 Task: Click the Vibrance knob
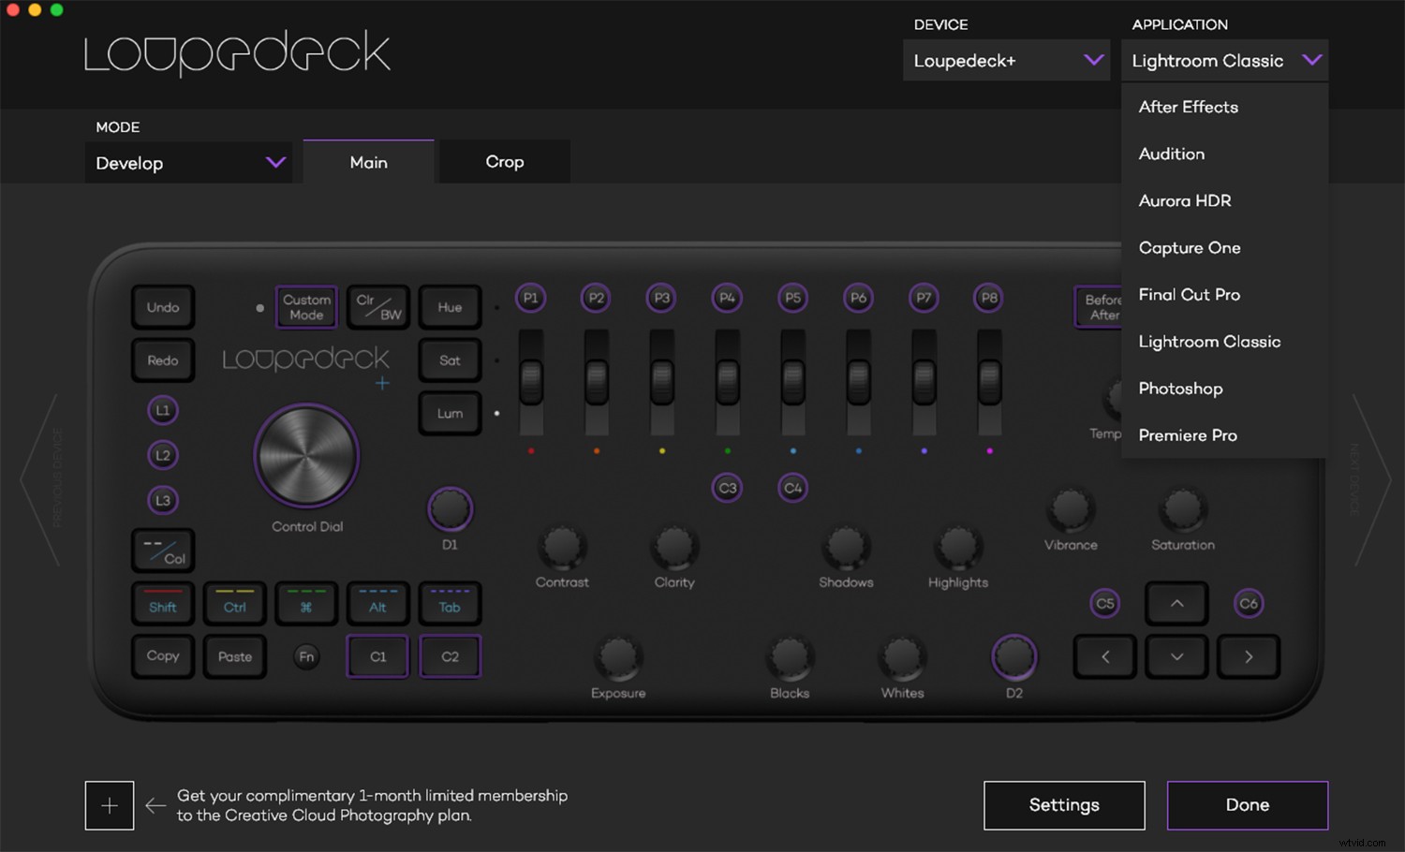coord(1070,510)
